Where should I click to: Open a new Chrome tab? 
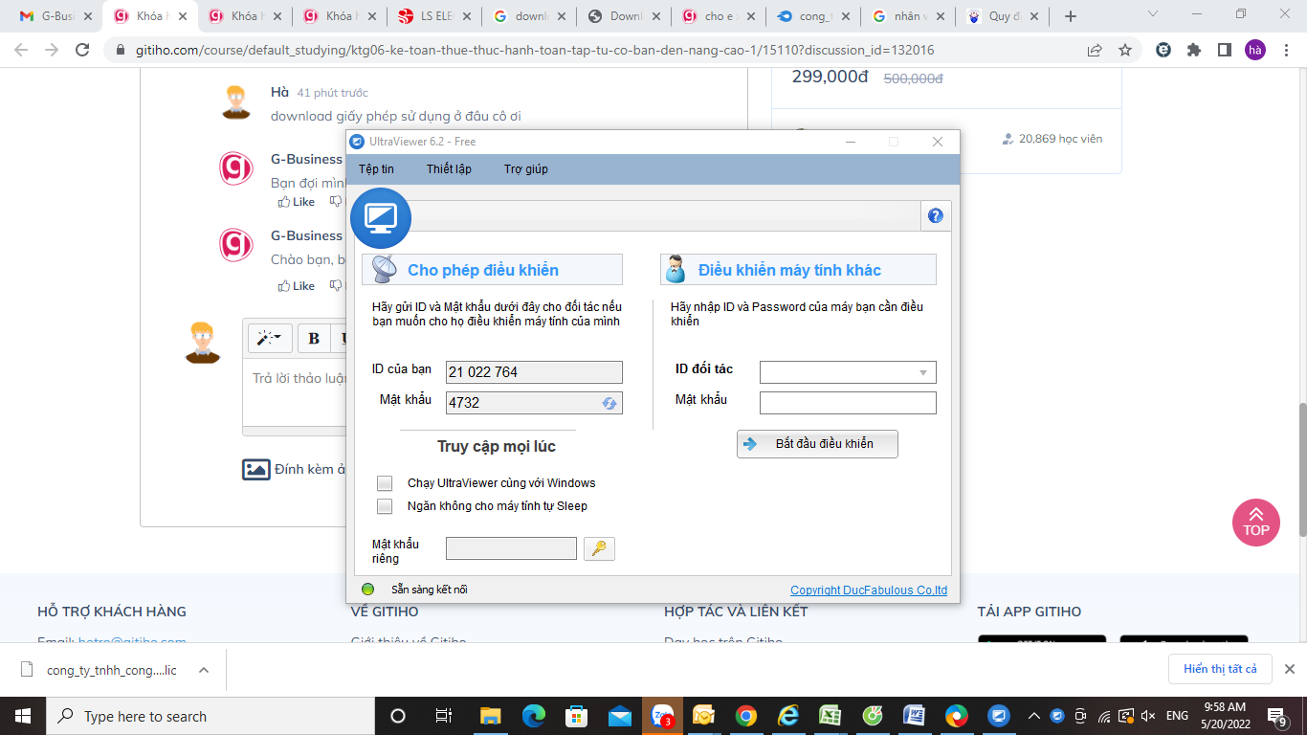(x=1071, y=16)
